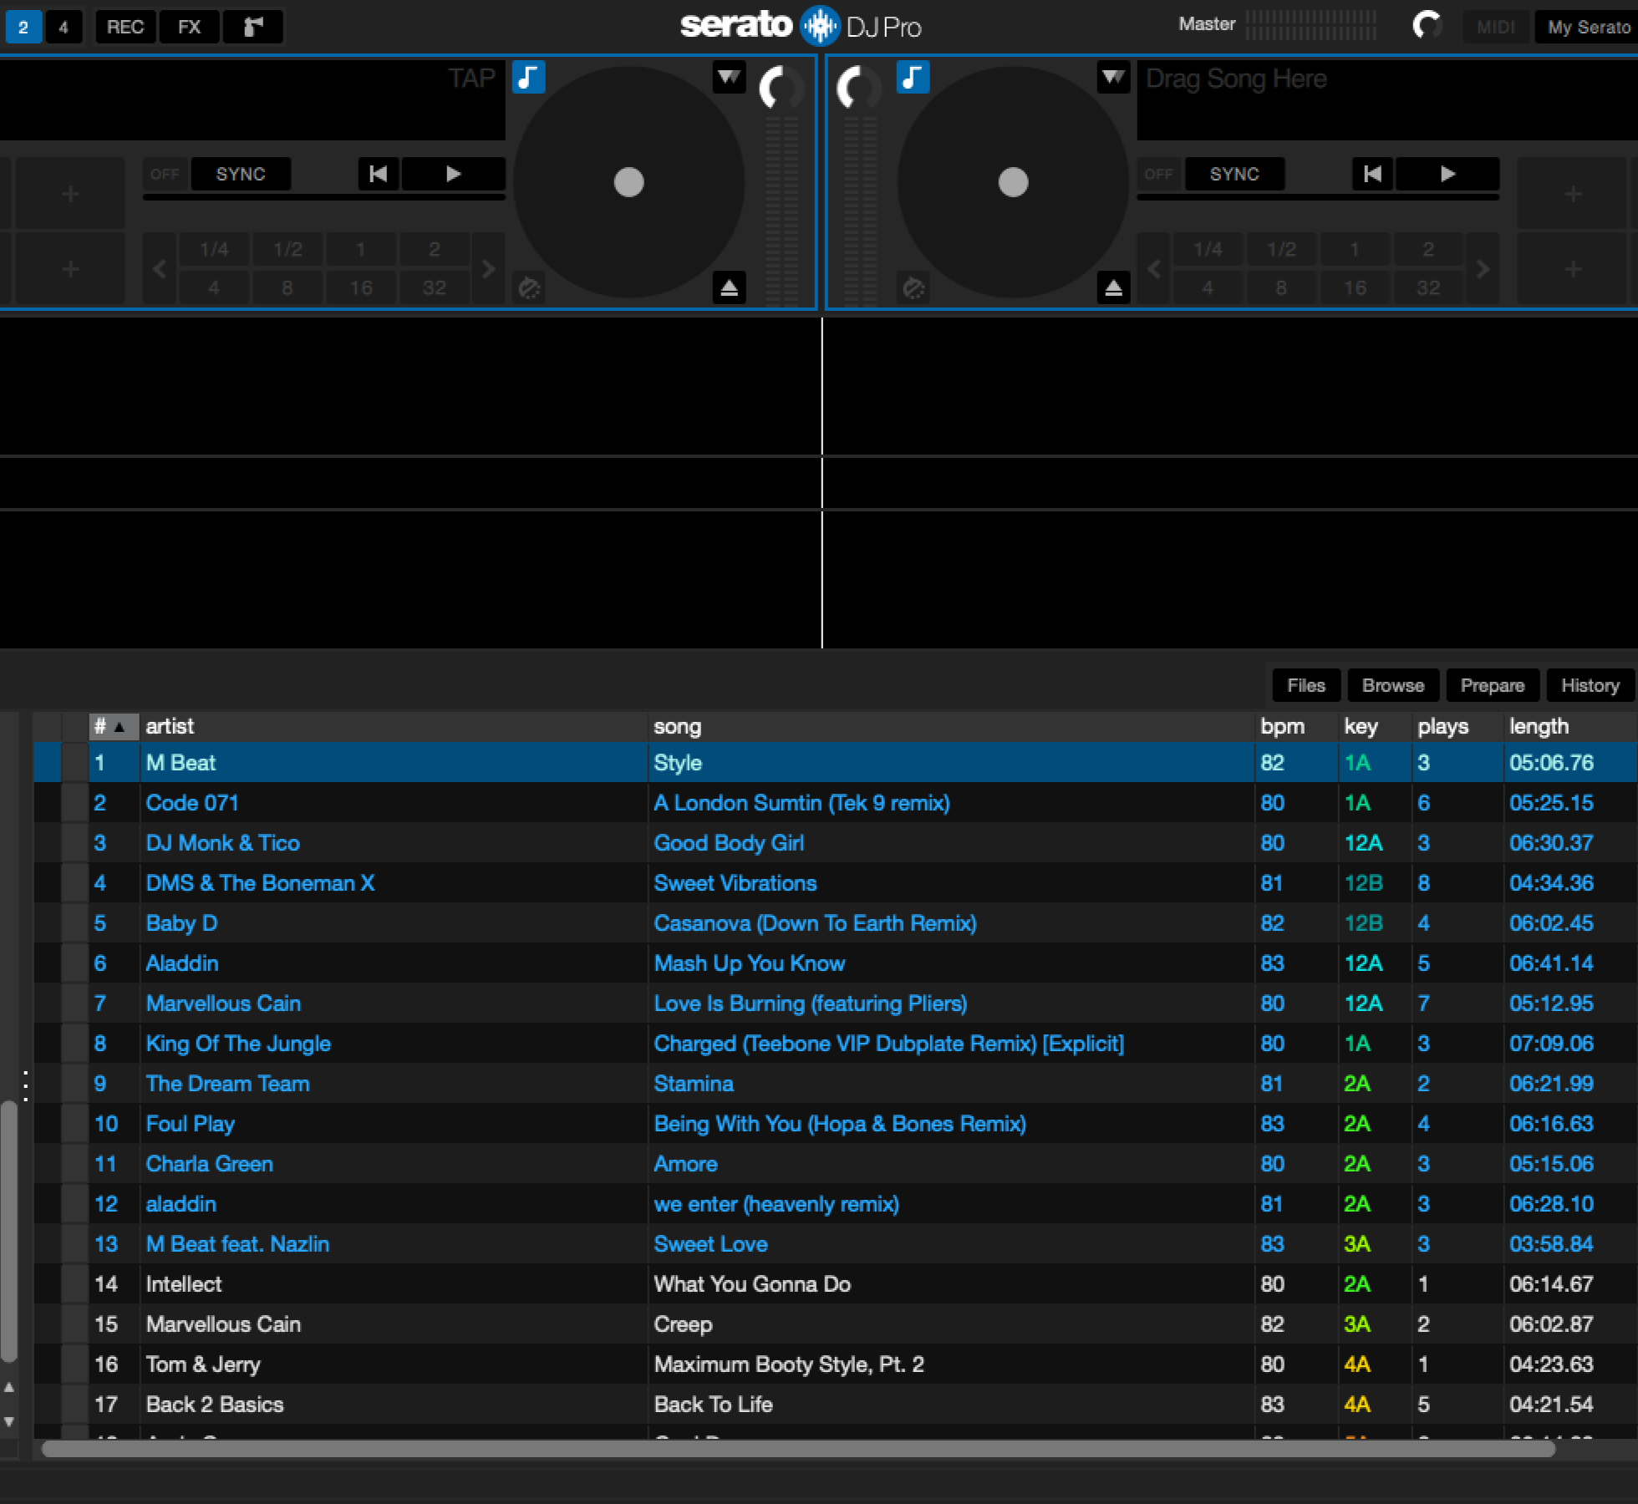Open the Prepare tab
Viewport: 1638px width, 1504px height.
(x=1492, y=685)
